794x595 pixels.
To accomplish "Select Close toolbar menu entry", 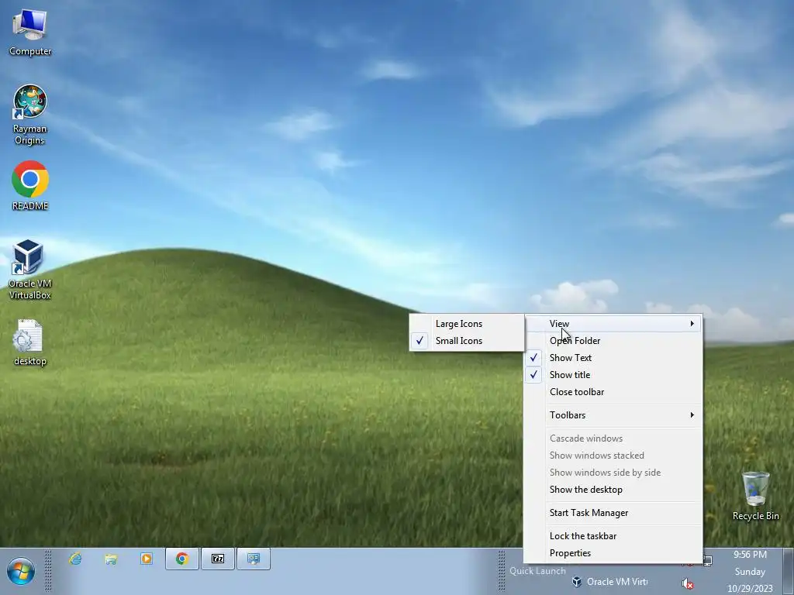I will click(x=613, y=392).
